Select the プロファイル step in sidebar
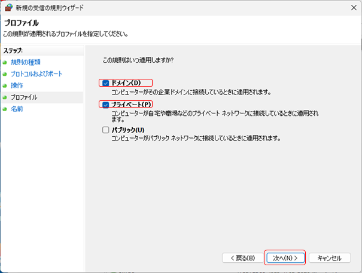Screen dimensions: 362x273 24,97
